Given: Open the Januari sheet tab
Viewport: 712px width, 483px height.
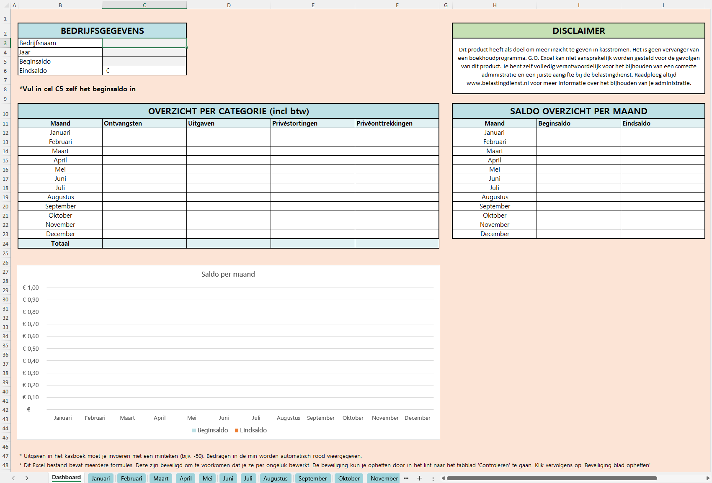Looking at the screenshot, I should click(x=101, y=478).
